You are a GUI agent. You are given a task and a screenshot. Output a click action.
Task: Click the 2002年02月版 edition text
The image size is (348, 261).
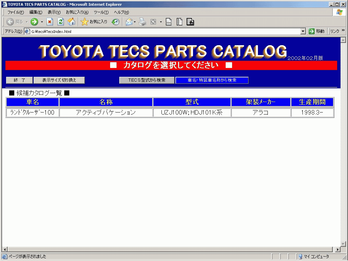305,58
